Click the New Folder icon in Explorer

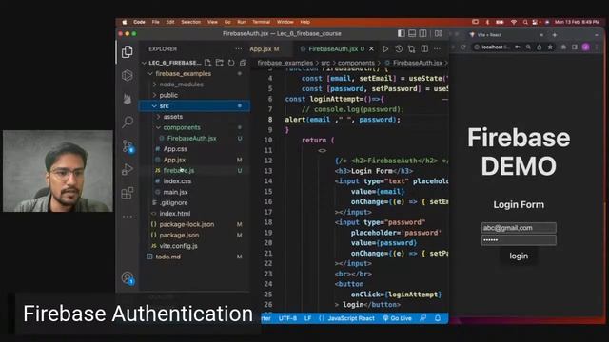pyautogui.click(x=220, y=63)
